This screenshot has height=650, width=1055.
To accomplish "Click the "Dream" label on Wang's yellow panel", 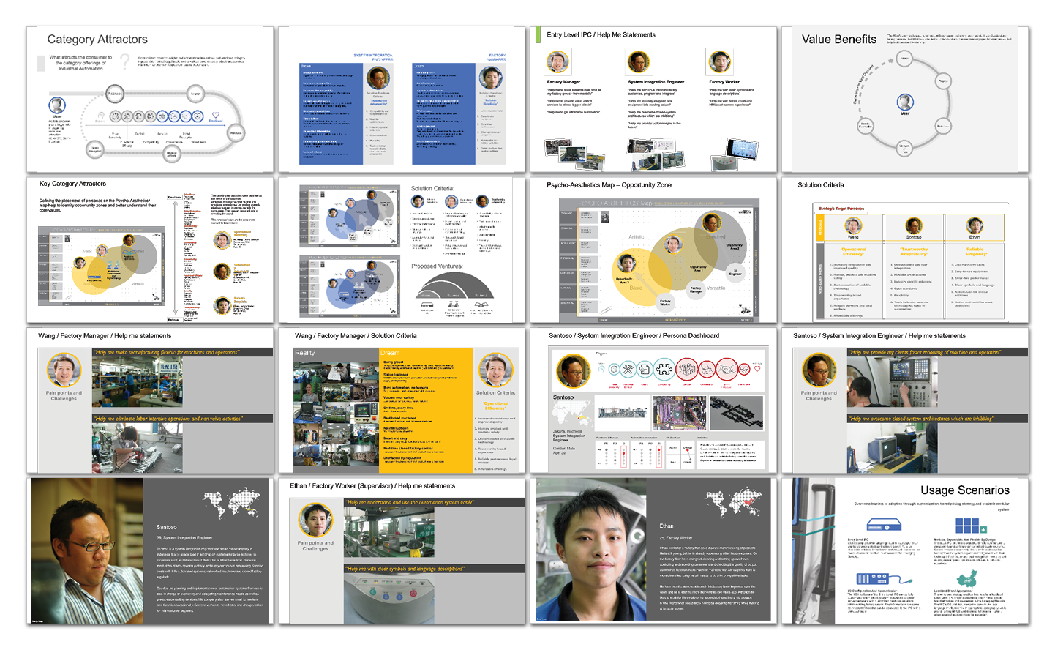I will tap(389, 353).
